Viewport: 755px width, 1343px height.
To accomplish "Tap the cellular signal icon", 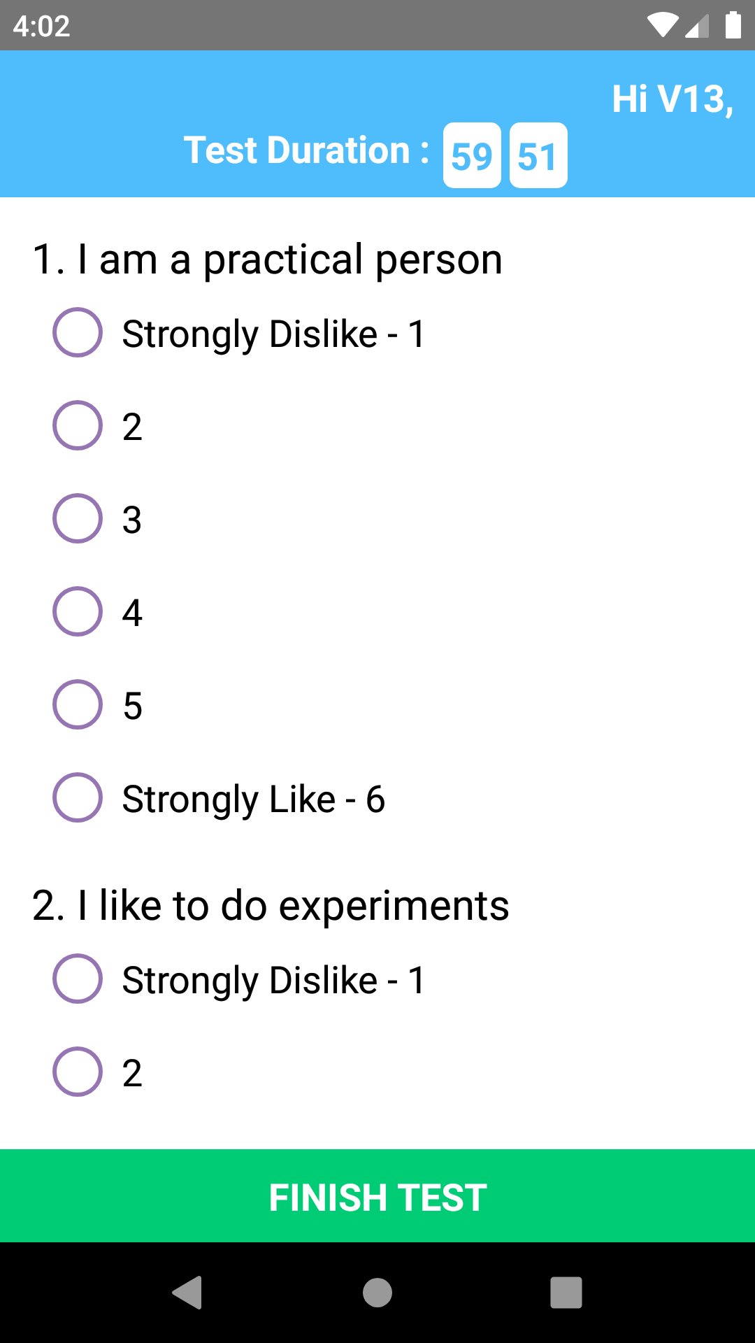I will [697, 26].
